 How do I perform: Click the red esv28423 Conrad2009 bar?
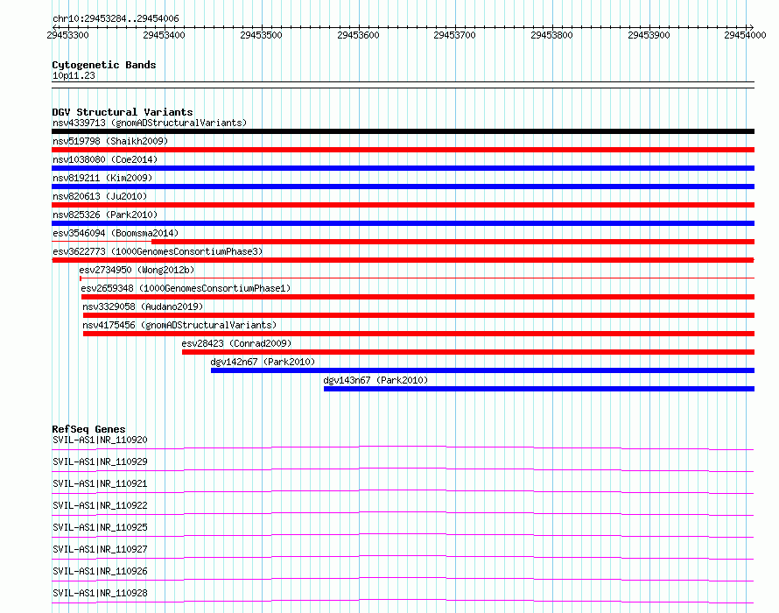(x=468, y=352)
